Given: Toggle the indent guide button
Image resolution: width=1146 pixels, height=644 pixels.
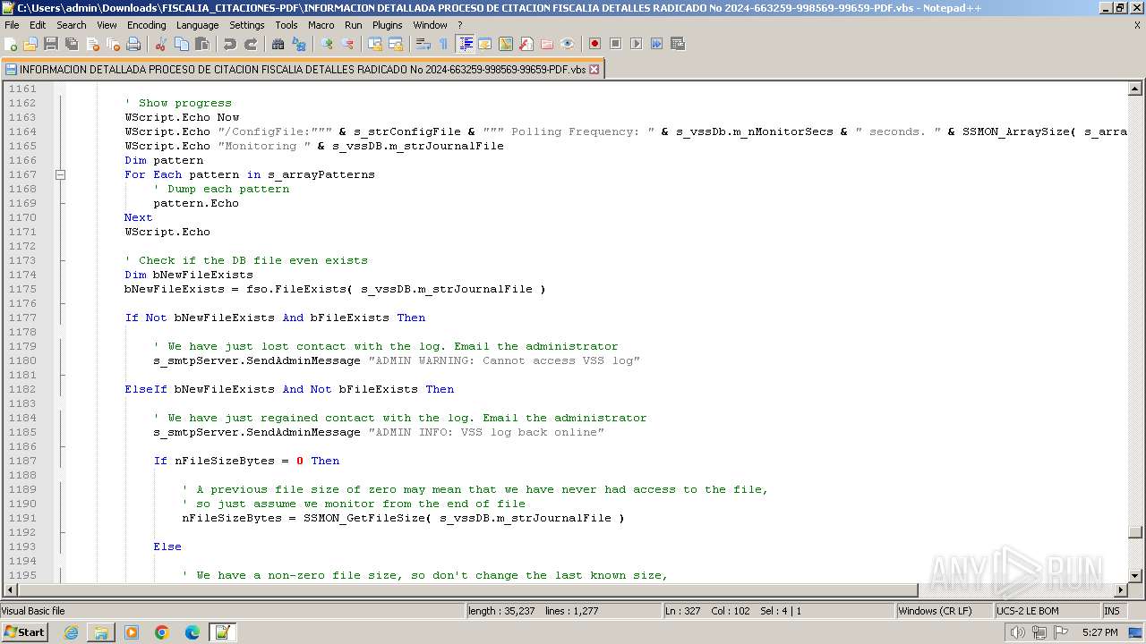Looking at the screenshot, I should (466, 44).
